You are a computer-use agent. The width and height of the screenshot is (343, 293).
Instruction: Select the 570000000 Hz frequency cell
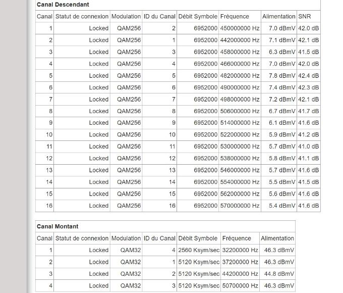[x=240, y=206]
